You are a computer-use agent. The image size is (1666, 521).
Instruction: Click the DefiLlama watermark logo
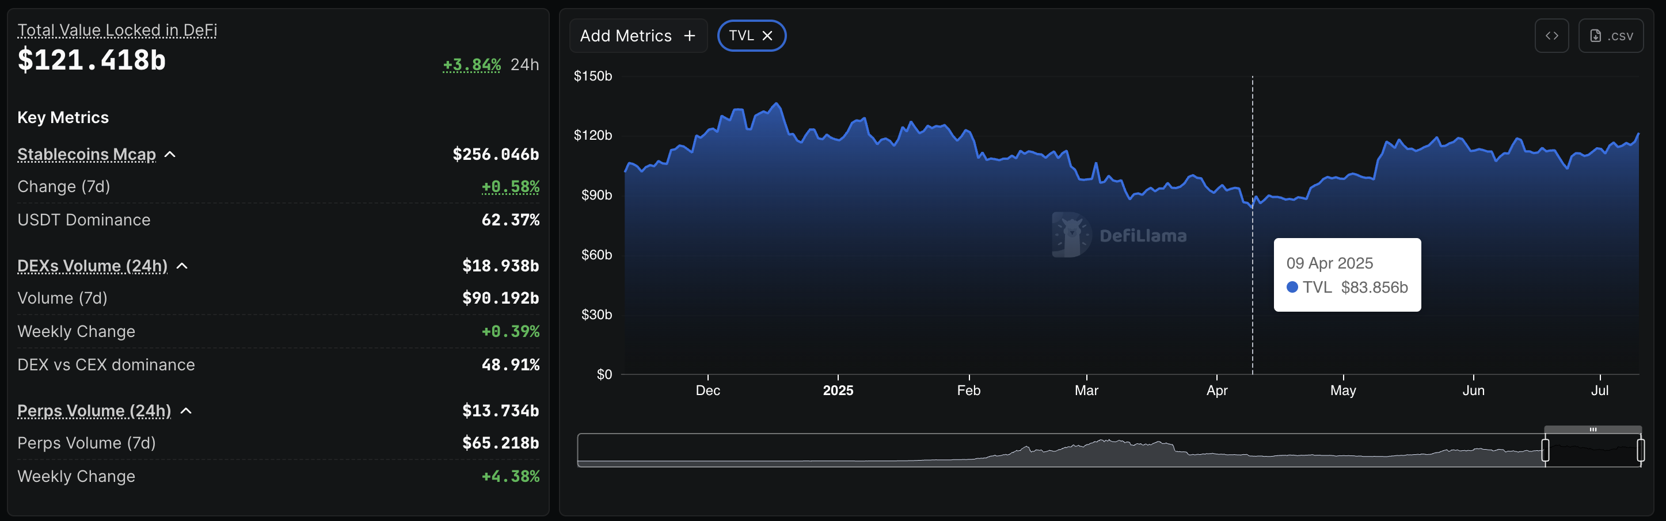click(1071, 235)
